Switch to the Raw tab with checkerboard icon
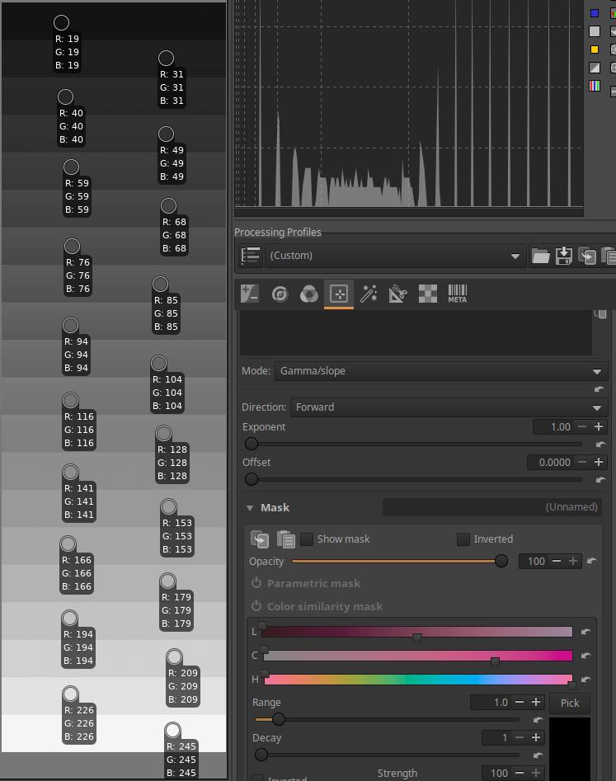 427,294
